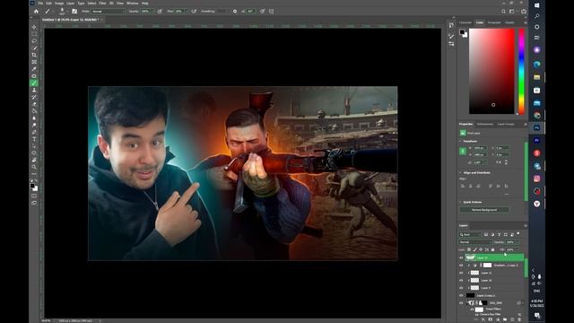Select the Gradient tool
Screen dimensions: 574x323
tap(34, 111)
